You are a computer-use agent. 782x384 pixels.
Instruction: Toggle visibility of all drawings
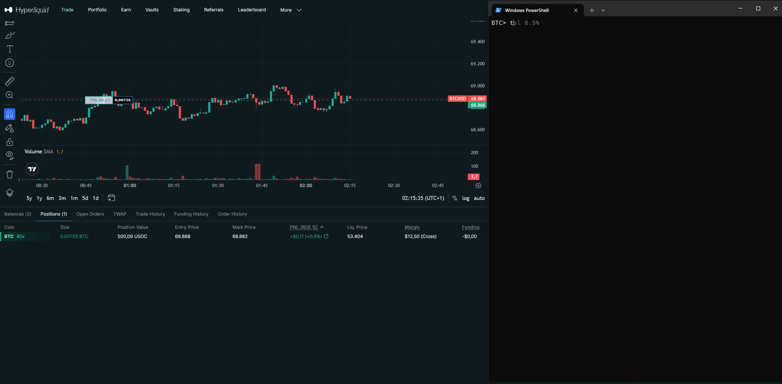coord(9,156)
